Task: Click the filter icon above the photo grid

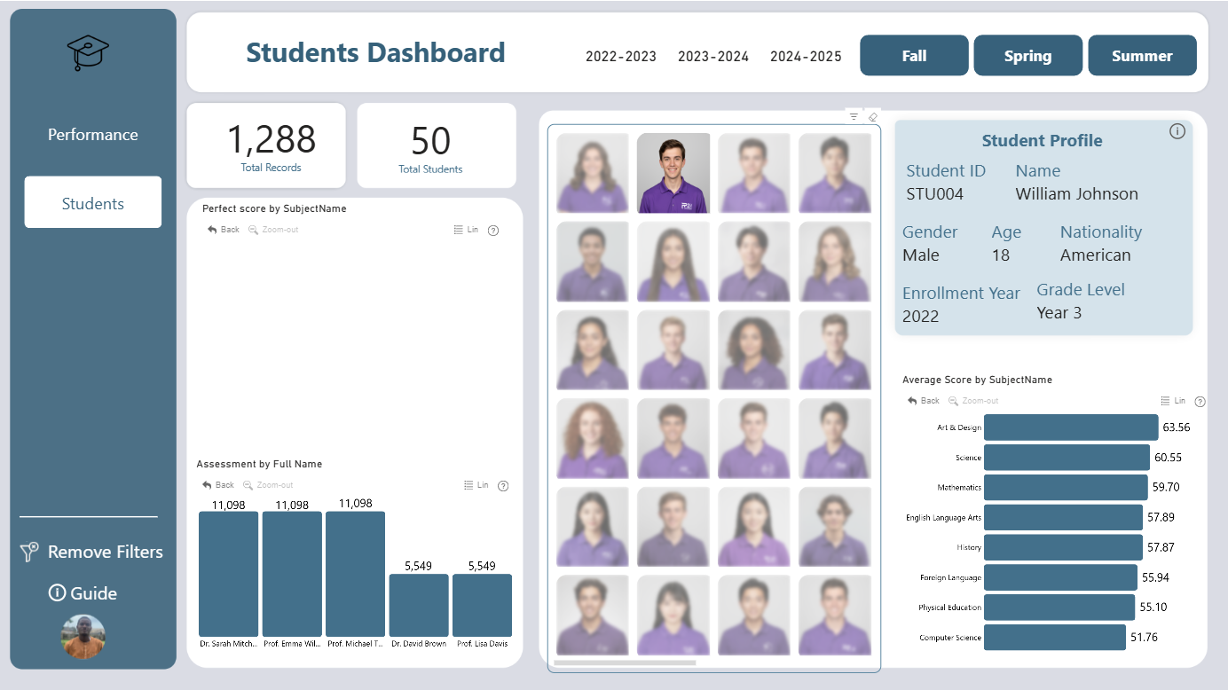Action: [x=854, y=116]
